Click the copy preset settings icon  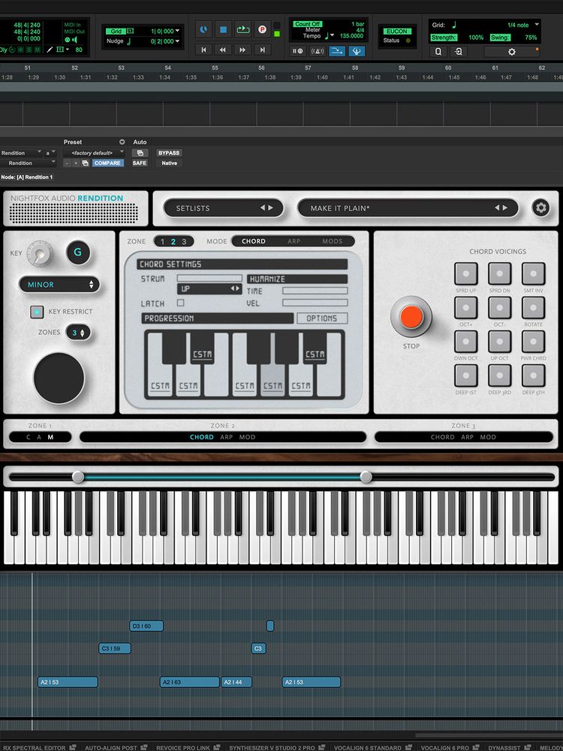pos(85,163)
